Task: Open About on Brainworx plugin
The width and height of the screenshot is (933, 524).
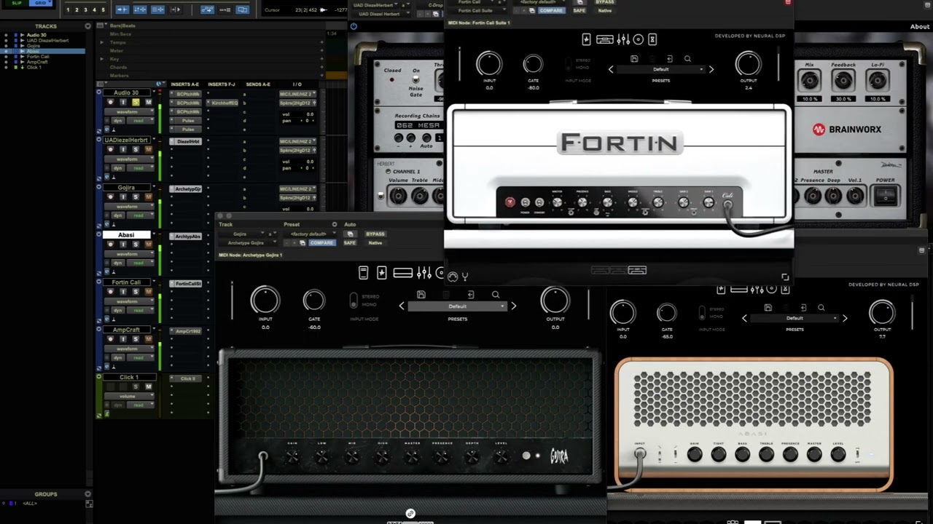Action: coord(919,27)
